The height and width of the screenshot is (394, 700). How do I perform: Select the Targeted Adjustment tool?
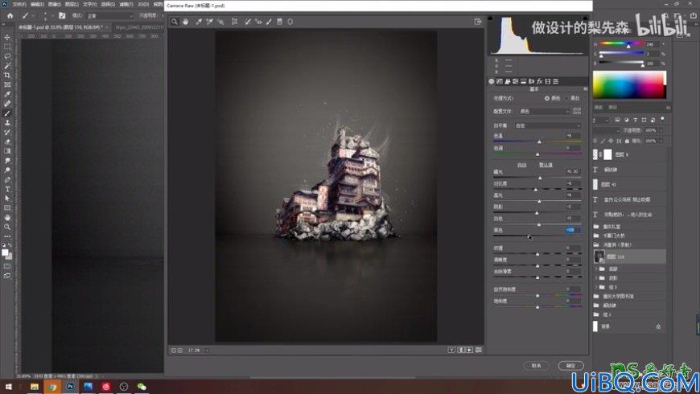coord(220,22)
